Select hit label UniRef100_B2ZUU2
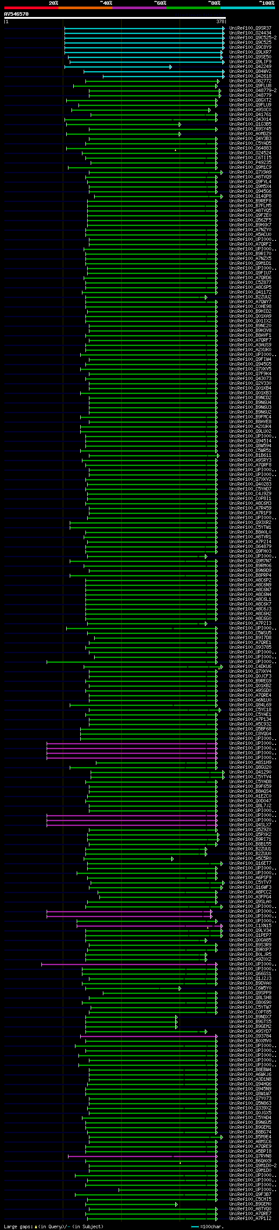This screenshot has width=279, height=1230. pos(250,297)
